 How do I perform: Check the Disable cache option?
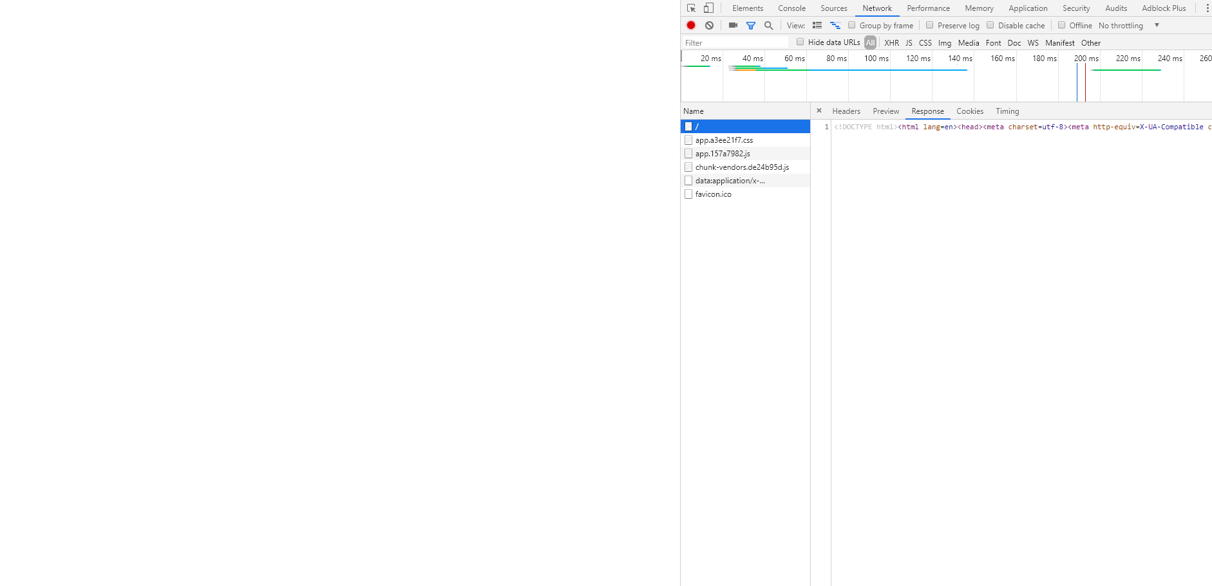pyautogui.click(x=990, y=25)
